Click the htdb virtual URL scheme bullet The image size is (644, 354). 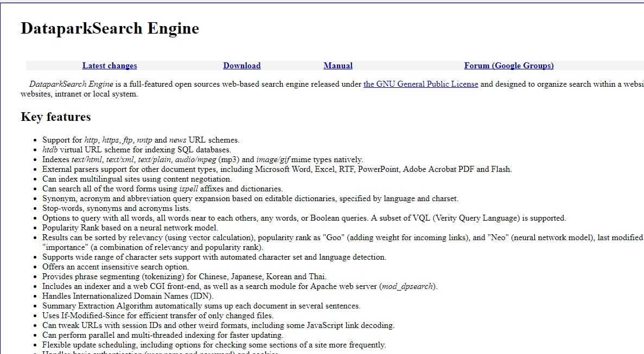136,150
